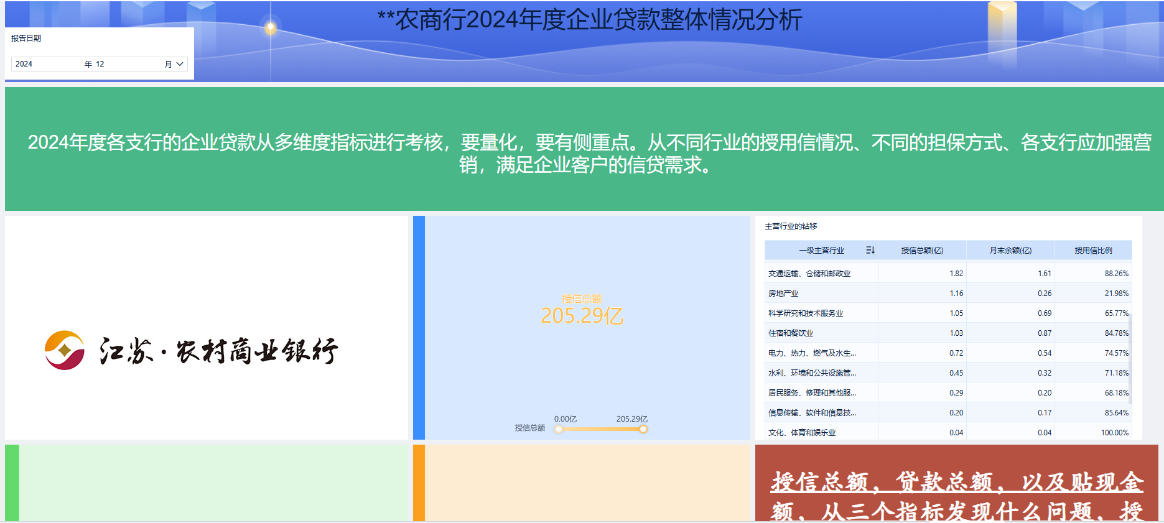Click the 月末余额(亿) column header
Screen dimensions: 1164x523
[1010, 251]
